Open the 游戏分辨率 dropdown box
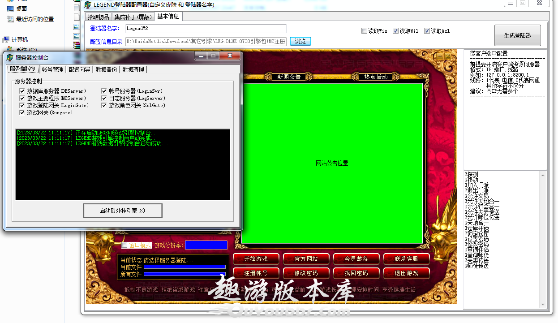 tap(206, 245)
